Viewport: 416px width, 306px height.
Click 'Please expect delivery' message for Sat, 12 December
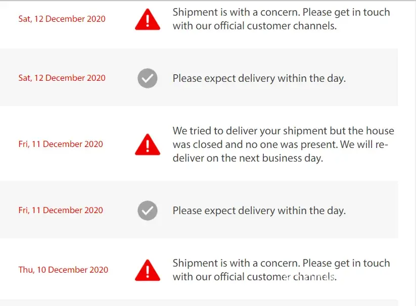[x=259, y=78]
